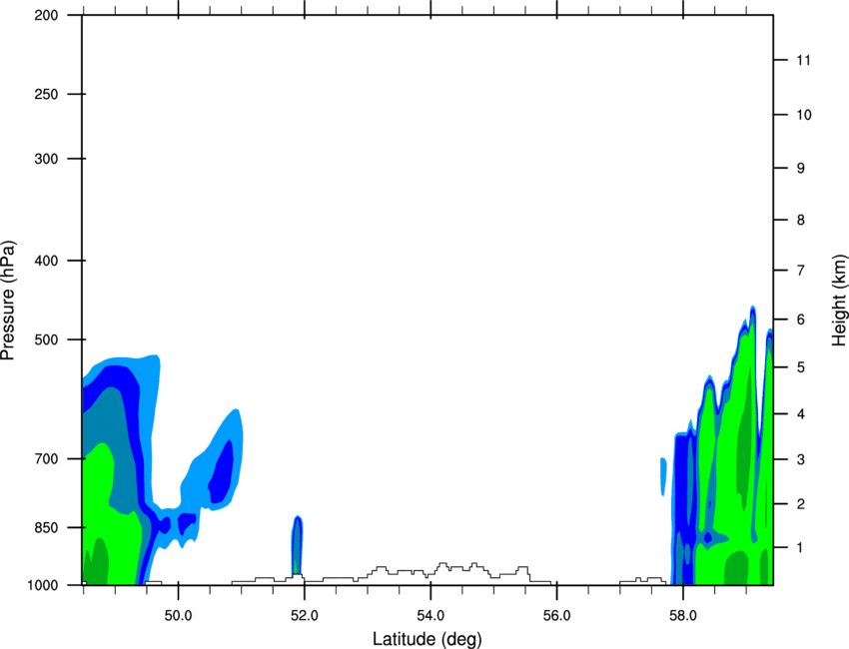Pick the 3 km height label

(801, 459)
